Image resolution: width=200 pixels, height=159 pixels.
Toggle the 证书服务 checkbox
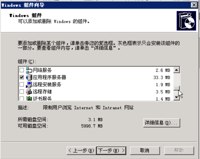[22, 98]
